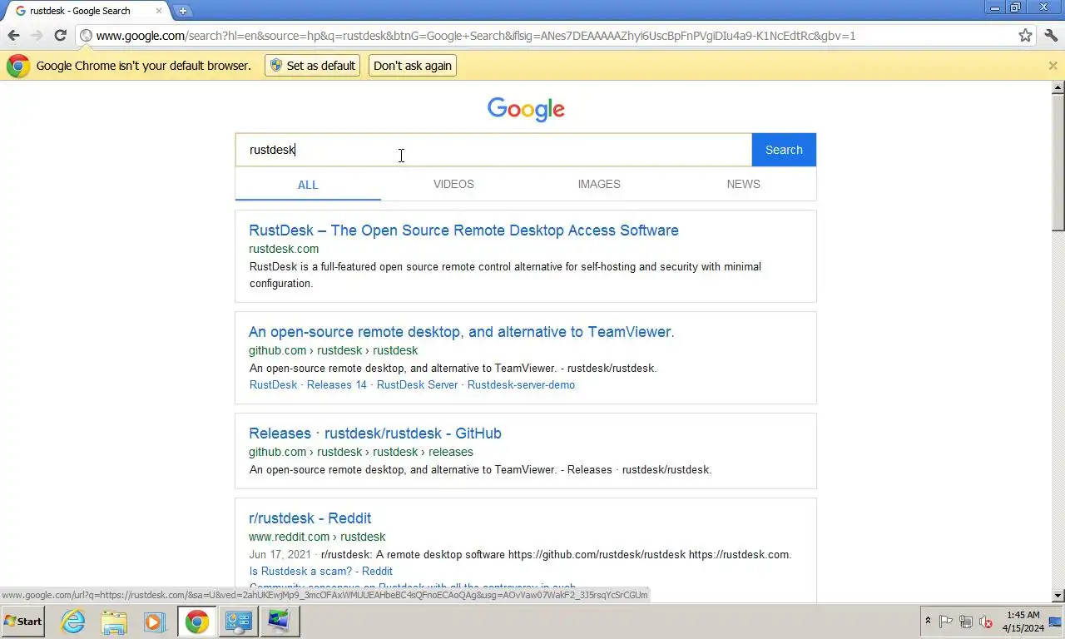Screen dimensions: 1065x639
Task: Open the Releases 14 sitelink
Action: (336, 384)
